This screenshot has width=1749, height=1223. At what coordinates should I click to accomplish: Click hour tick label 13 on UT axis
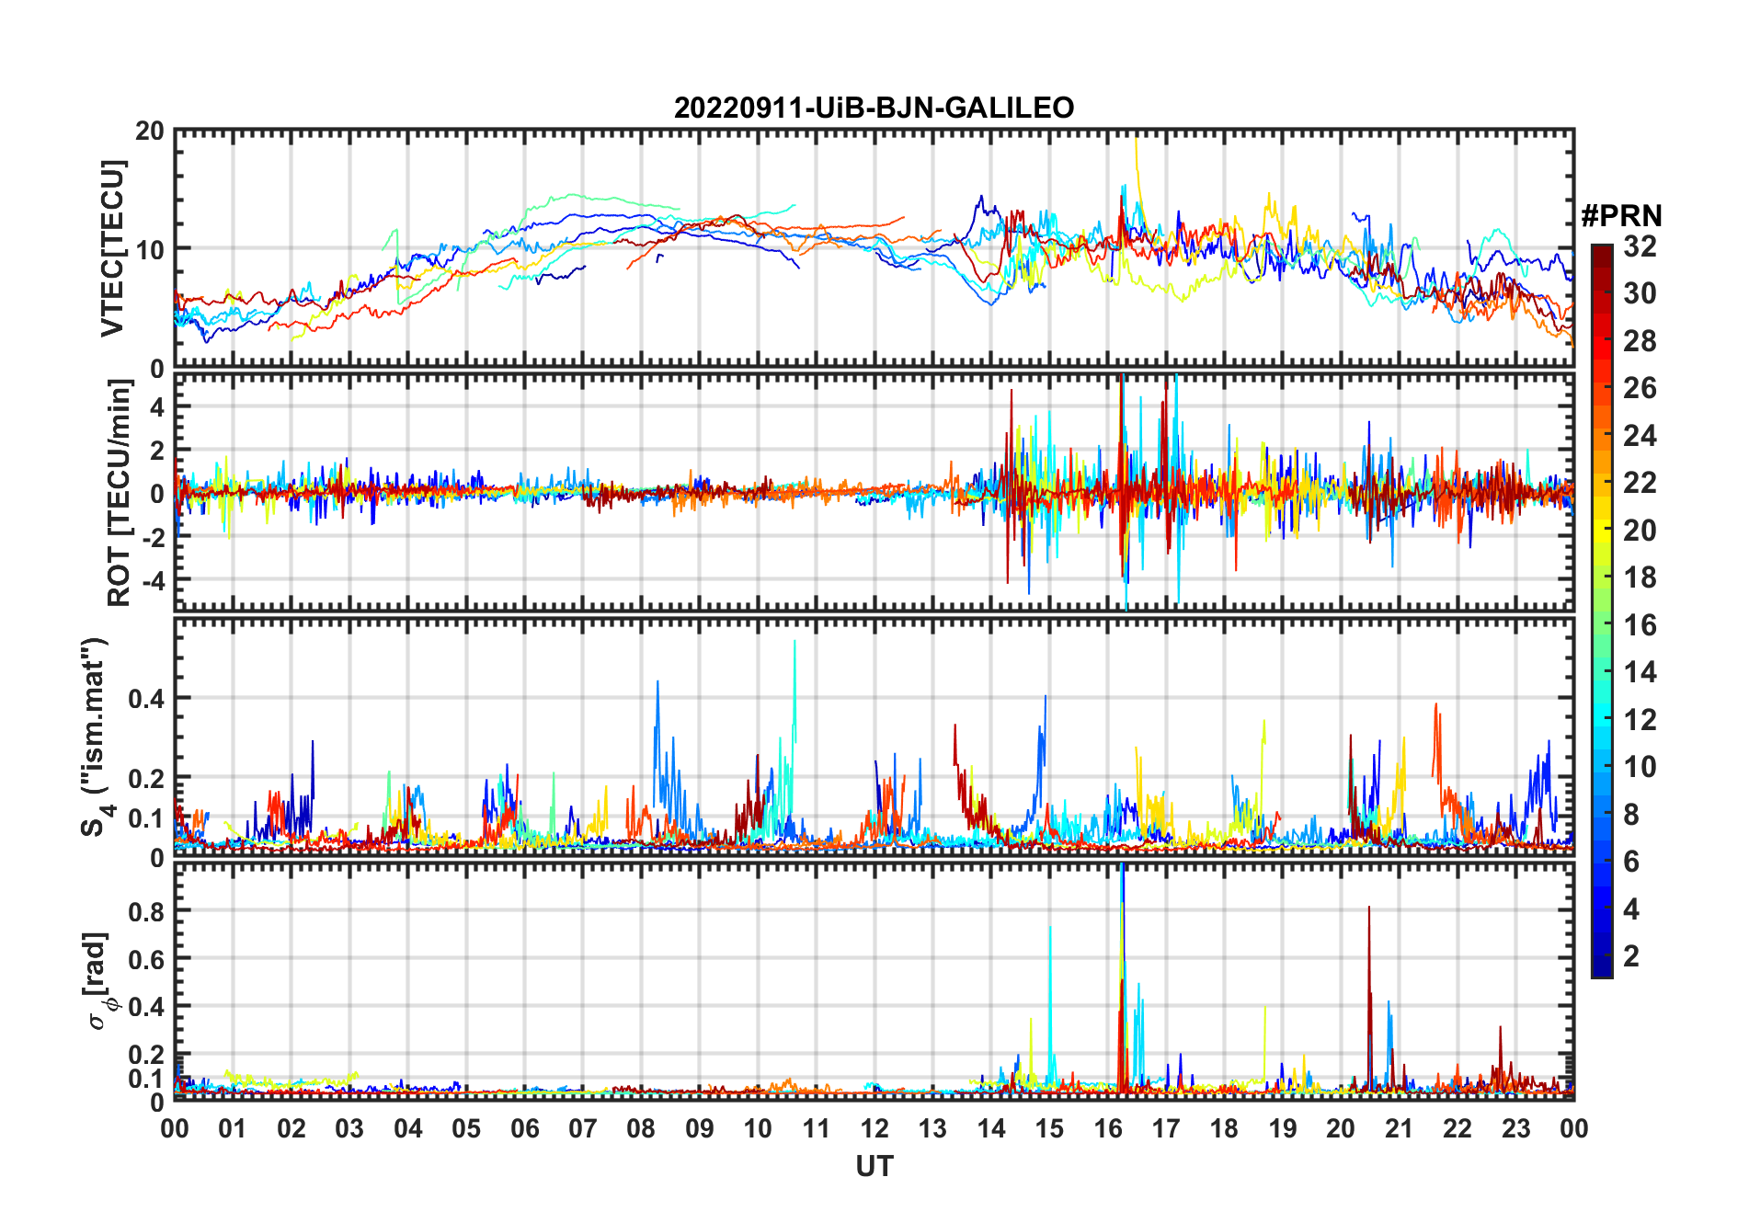click(x=932, y=1128)
